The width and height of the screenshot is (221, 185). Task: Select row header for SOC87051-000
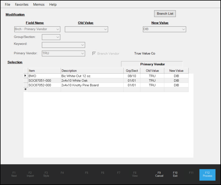tap(26, 81)
